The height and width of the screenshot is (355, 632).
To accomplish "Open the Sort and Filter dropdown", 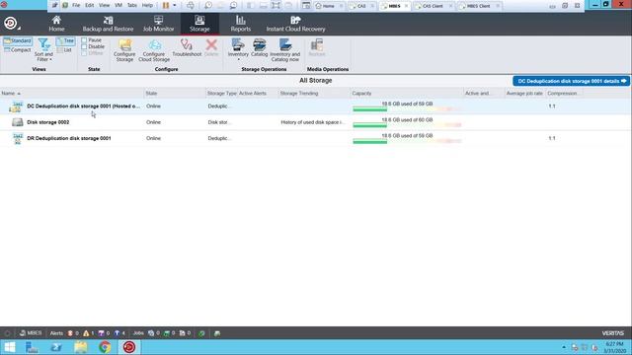I will 43,50.
